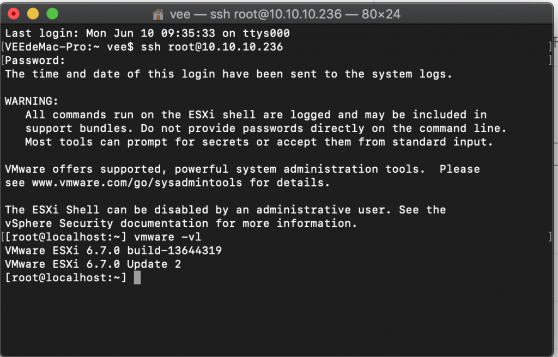This screenshot has width=558, height=357.
Task: Minimize the terminal with the yellow button
Action: (33, 14)
